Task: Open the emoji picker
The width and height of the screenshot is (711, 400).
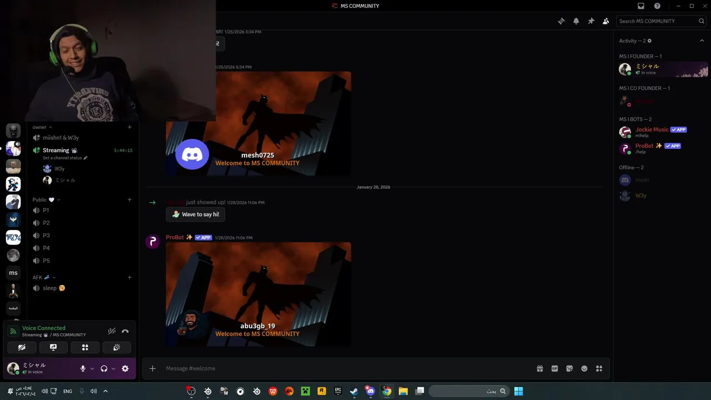Action: (584, 368)
